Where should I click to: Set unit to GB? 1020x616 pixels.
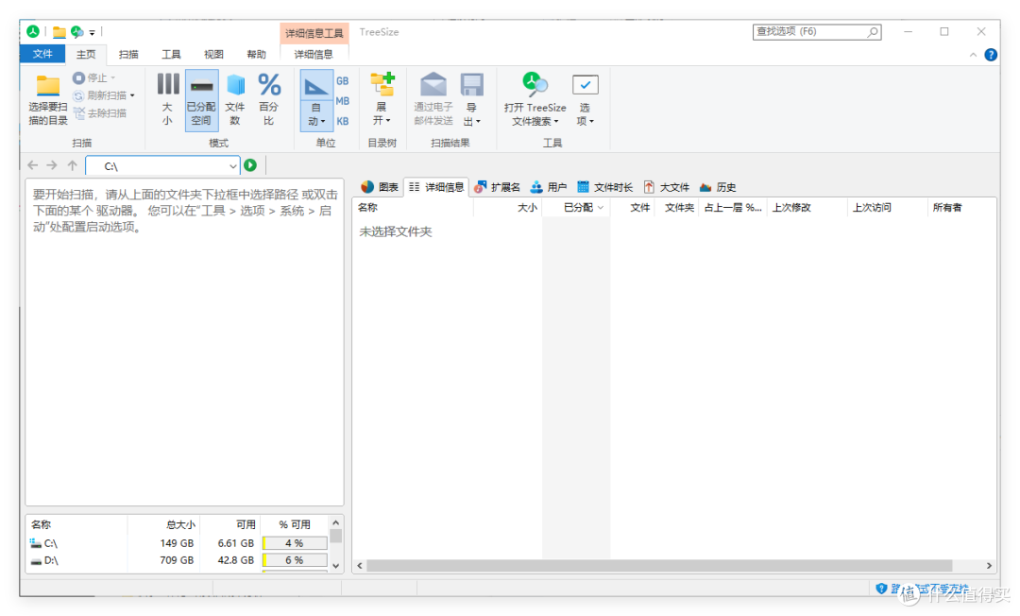tap(342, 81)
